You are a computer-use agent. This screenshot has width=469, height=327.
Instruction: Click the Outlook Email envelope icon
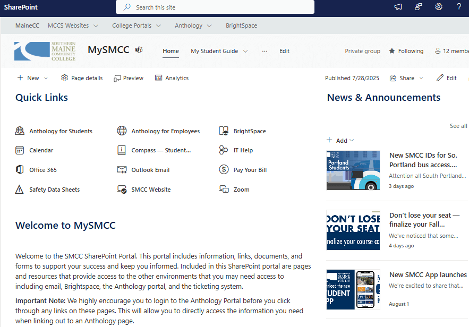[122, 170]
